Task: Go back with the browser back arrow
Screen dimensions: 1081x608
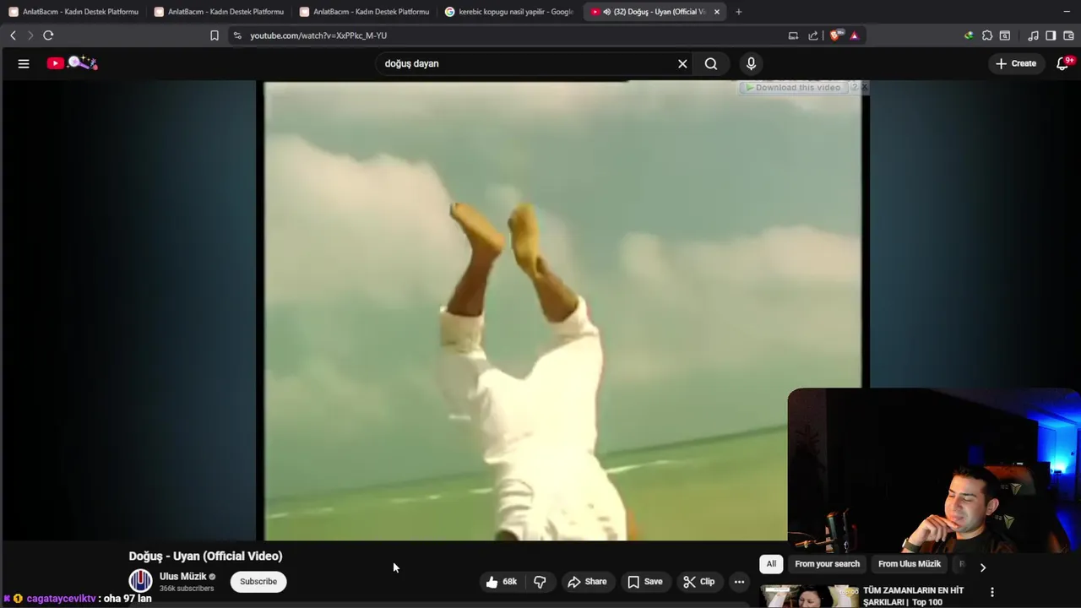Action: tap(13, 35)
